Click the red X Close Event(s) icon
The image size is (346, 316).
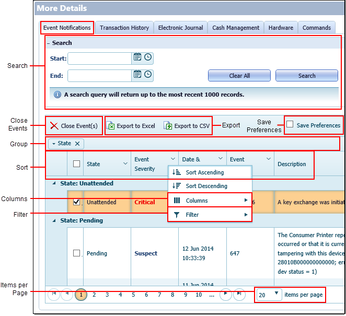pos(54,126)
